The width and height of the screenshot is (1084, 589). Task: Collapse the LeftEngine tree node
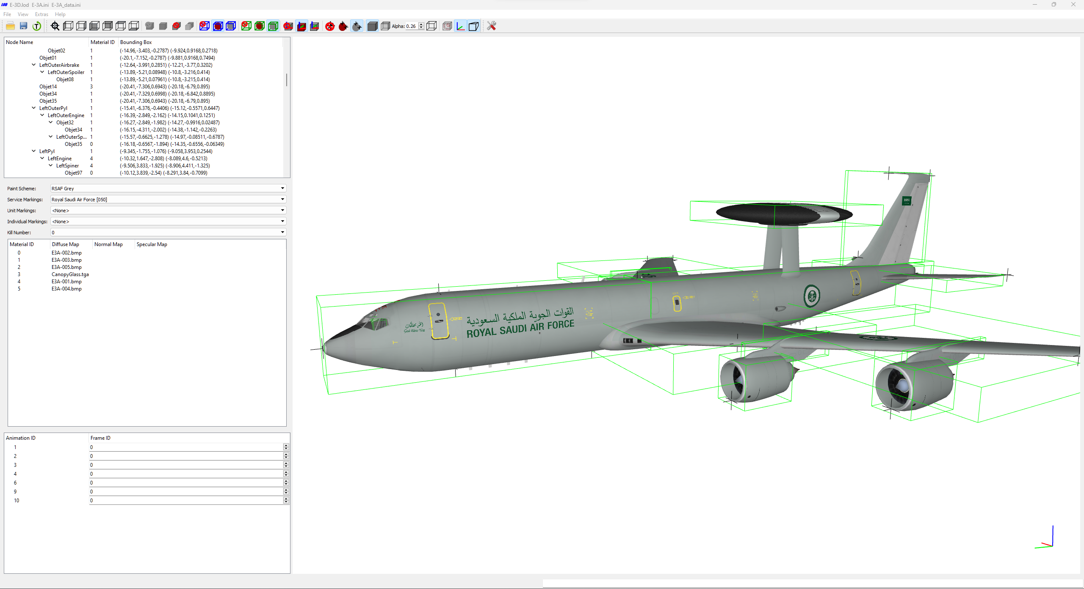(x=42, y=158)
